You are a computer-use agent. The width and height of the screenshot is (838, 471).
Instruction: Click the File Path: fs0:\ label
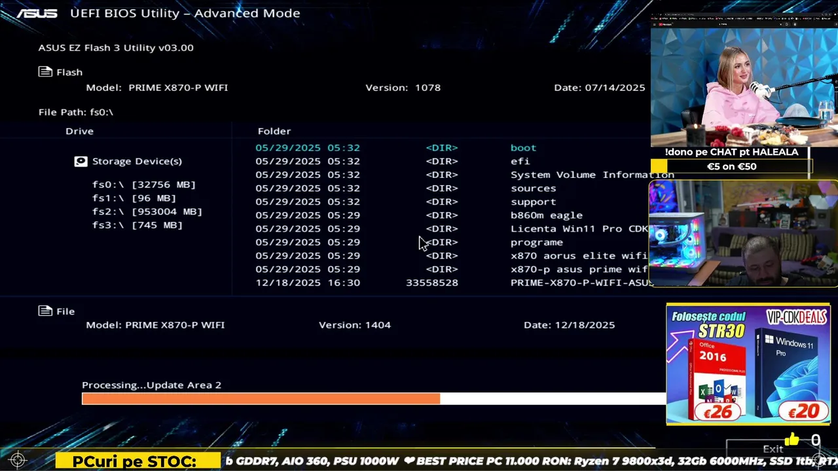tap(76, 112)
